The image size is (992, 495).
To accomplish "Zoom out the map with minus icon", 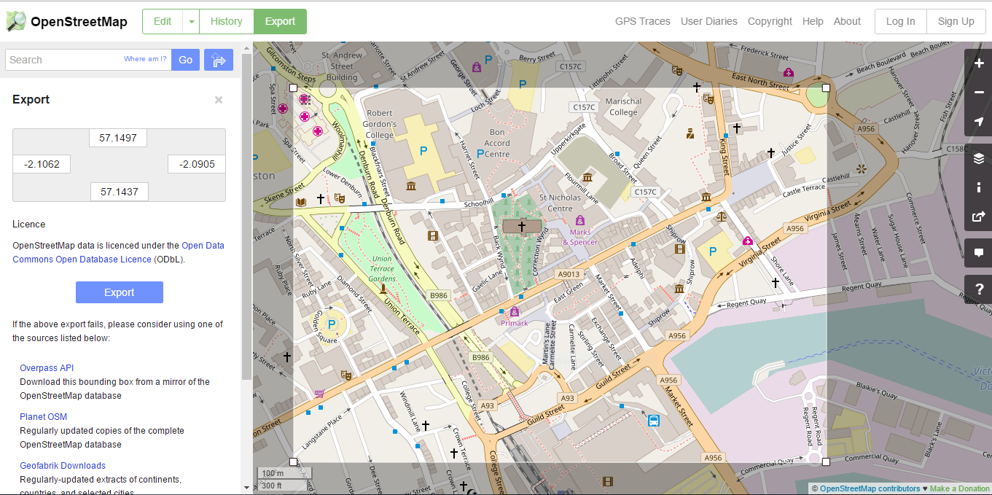I will pyautogui.click(x=979, y=93).
